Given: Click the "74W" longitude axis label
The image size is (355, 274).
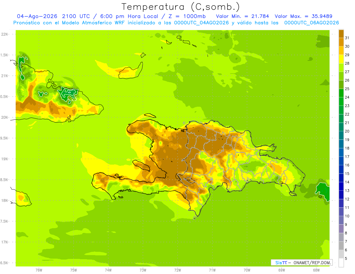Looking at the screenshot, I should tap(108, 270).
